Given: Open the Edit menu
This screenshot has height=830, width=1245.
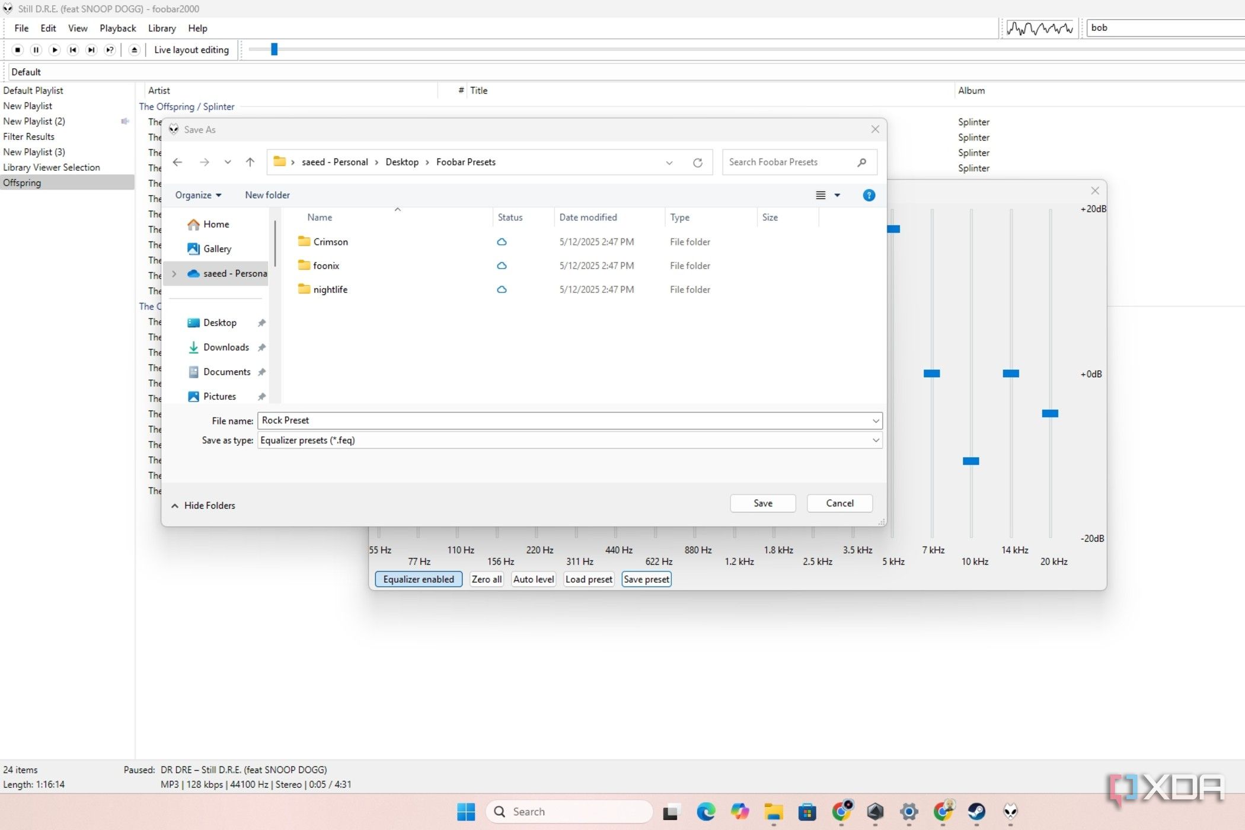Looking at the screenshot, I should point(48,28).
